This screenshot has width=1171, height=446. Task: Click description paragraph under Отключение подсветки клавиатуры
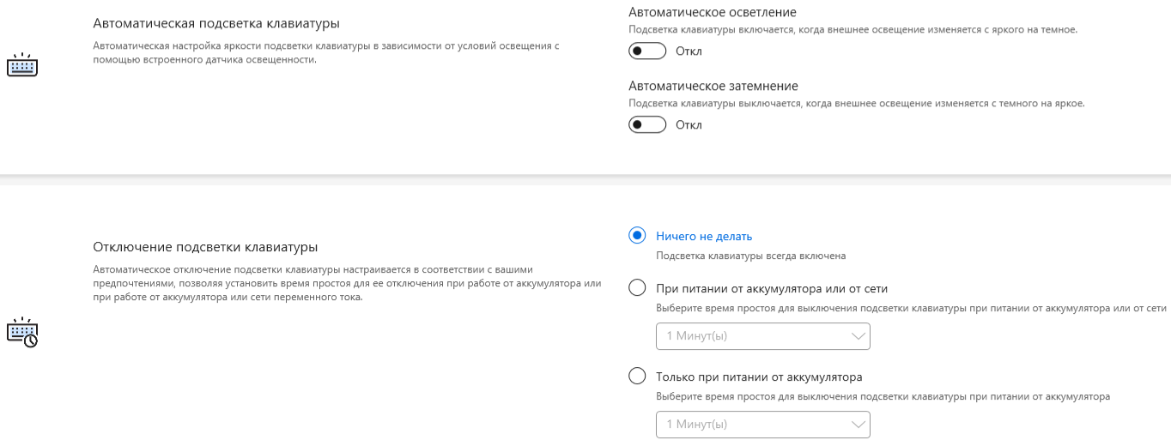[x=347, y=283]
